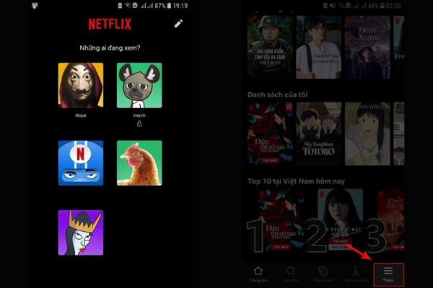Open the Sắp ra mắt coming soon tab

[x=323, y=274]
